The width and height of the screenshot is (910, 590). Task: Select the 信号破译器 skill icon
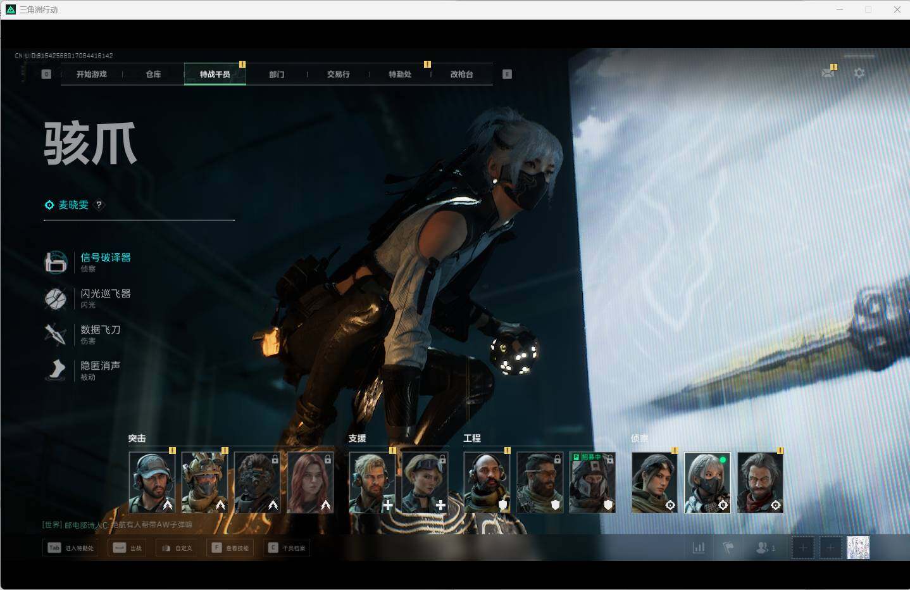coord(56,262)
